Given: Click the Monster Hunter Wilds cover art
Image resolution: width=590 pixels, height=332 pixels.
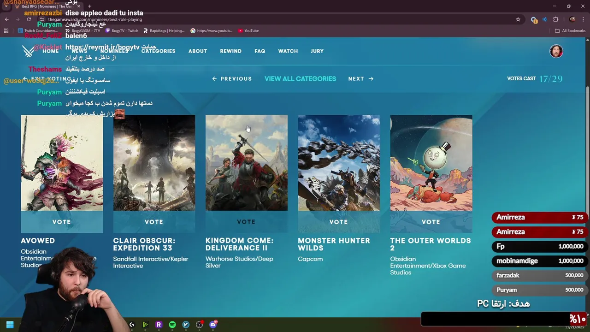Looking at the screenshot, I should [339, 163].
